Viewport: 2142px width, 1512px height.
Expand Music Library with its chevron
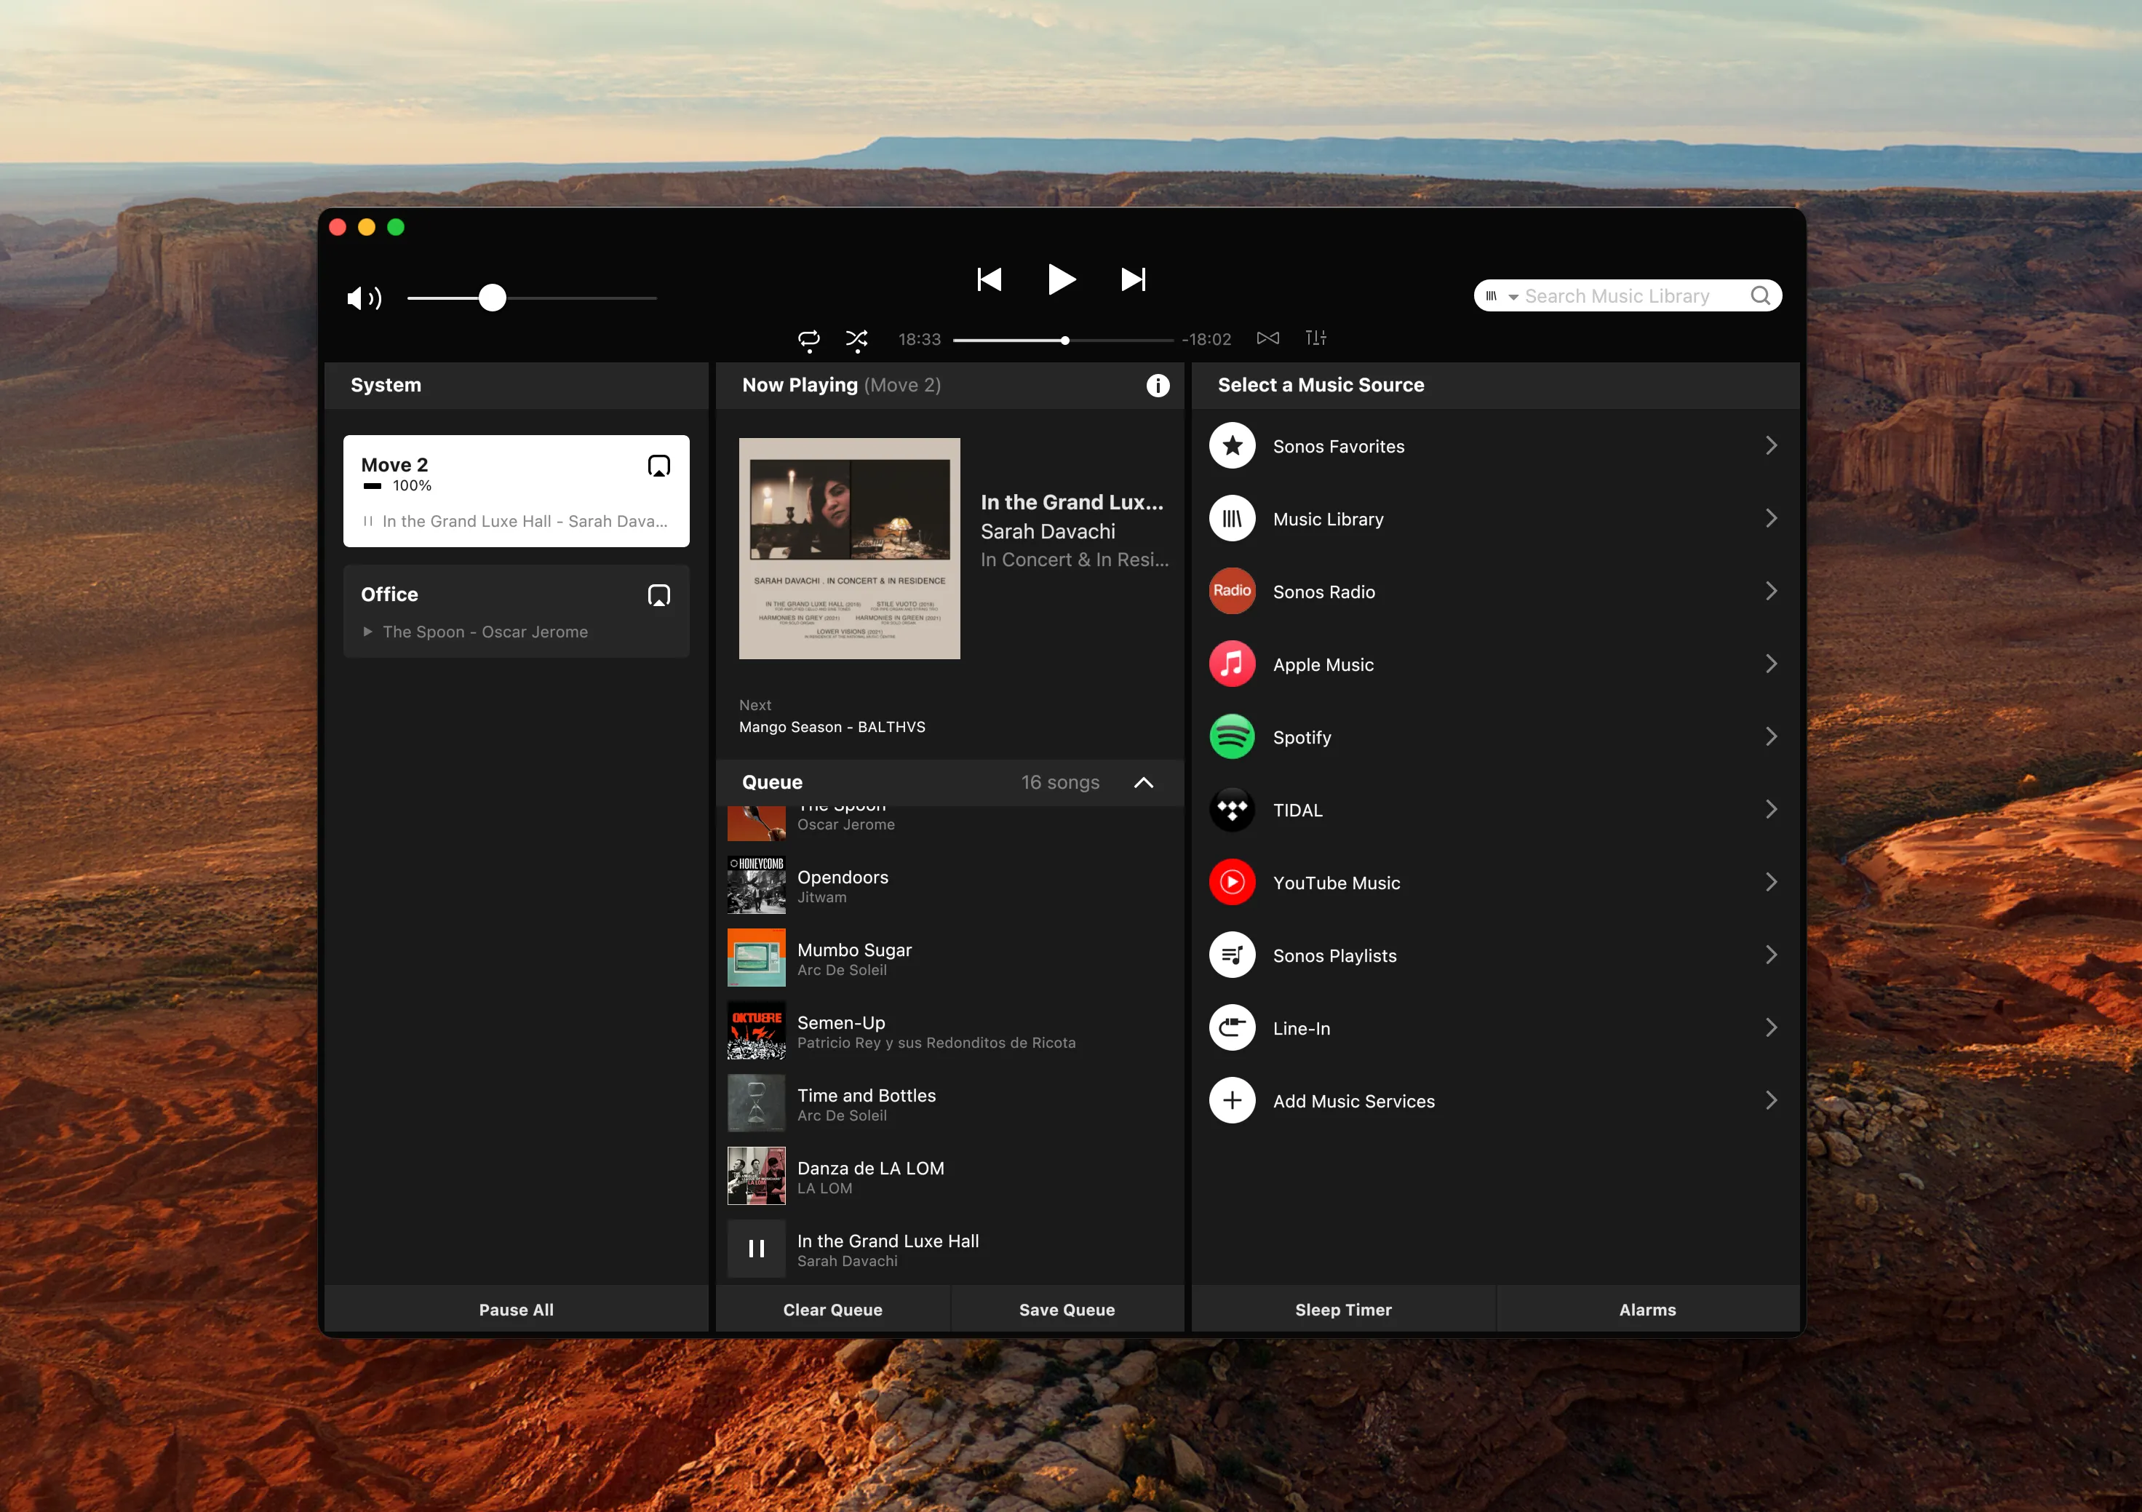1771,519
